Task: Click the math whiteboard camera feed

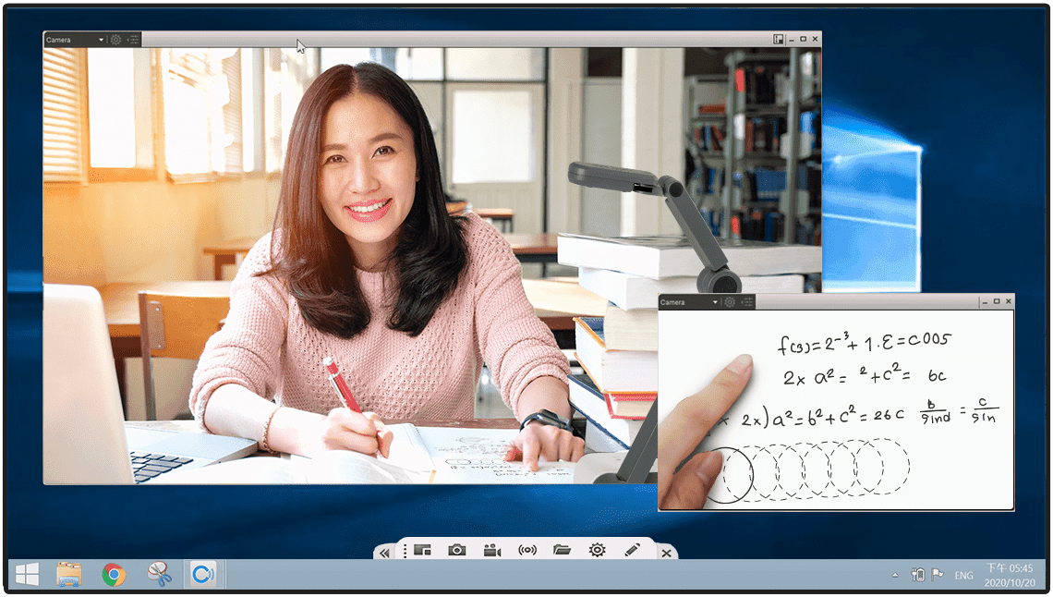Action: (x=836, y=409)
